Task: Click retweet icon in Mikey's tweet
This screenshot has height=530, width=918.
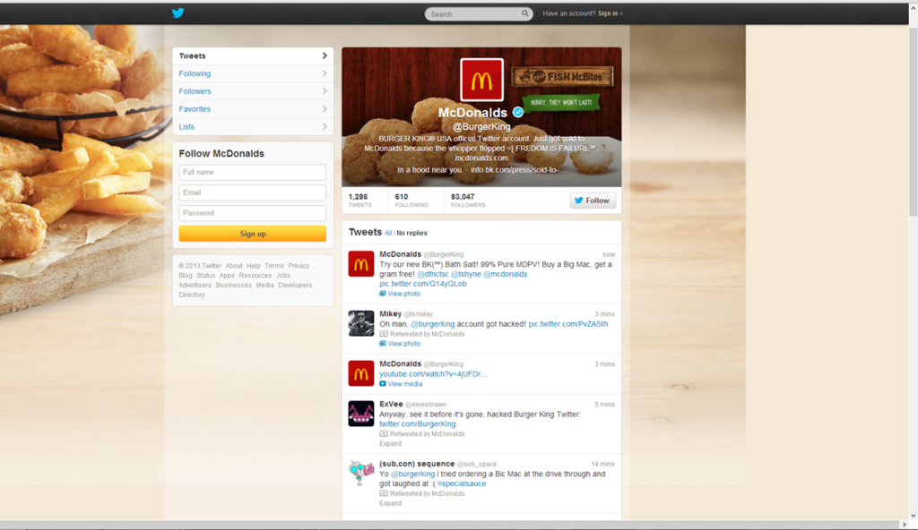Action: [384, 334]
